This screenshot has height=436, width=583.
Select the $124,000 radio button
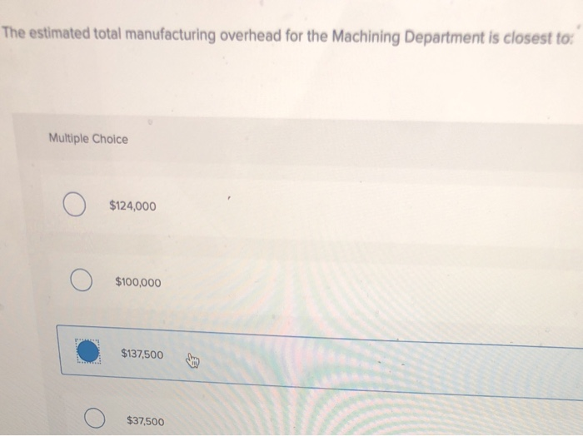[x=74, y=204]
